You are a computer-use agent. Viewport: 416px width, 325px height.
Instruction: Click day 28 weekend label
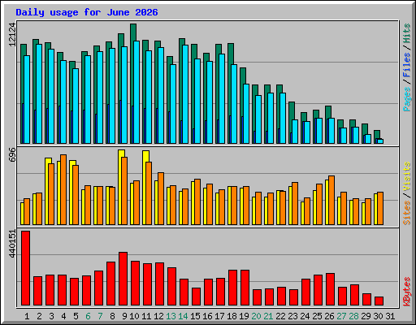click(x=353, y=316)
